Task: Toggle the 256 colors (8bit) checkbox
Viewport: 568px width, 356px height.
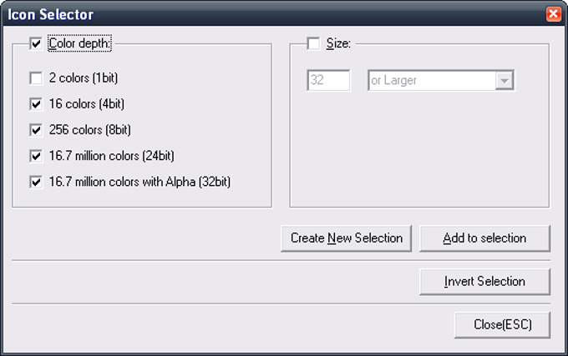Action: (x=36, y=130)
